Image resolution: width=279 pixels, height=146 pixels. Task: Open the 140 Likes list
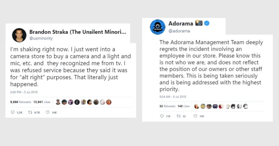[184, 106]
